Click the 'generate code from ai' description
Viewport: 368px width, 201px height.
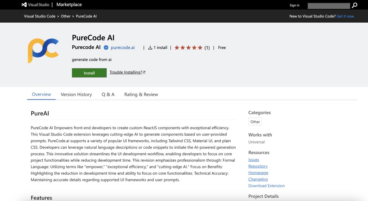pos(92,59)
